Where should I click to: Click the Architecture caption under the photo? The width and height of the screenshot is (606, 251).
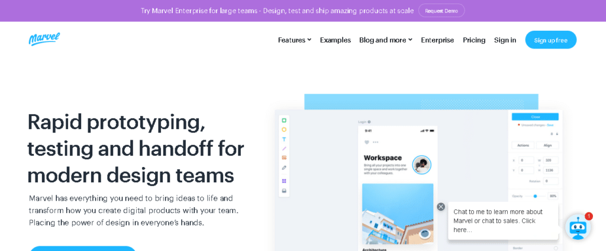374,249
